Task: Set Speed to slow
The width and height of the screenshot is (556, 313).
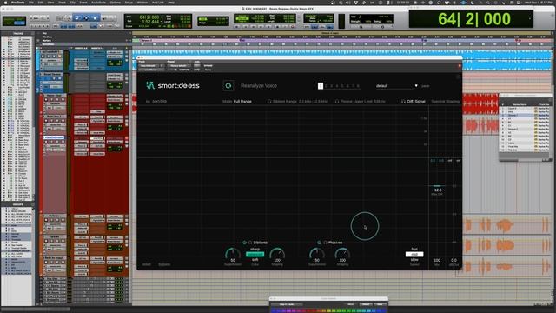Action: [414, 260]
